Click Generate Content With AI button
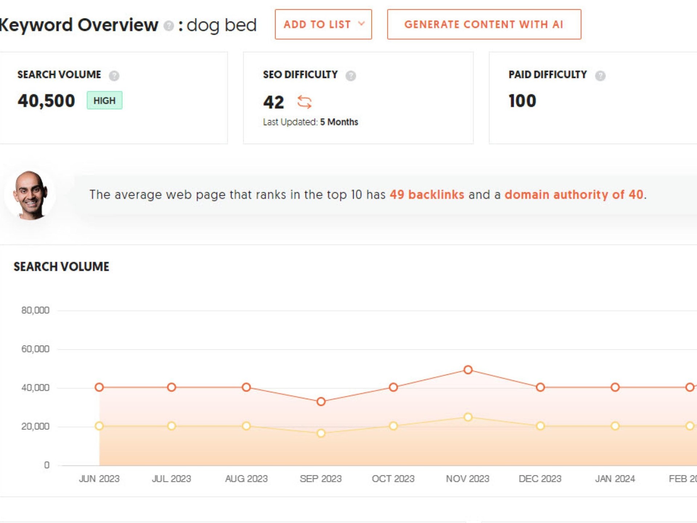The height and width of the screenshot is (523, 697). pos(484,24)
